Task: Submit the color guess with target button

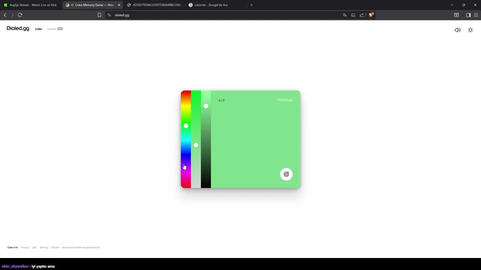Action: tap(286, 174)
